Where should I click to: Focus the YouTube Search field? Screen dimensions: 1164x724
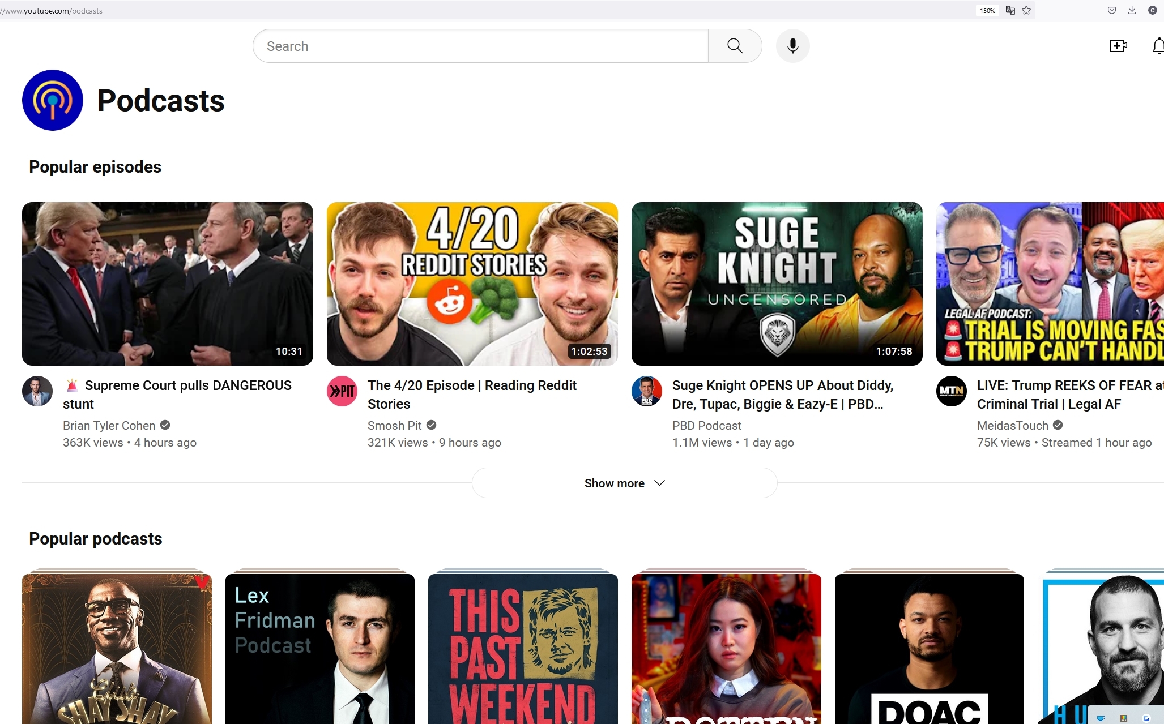(480, 46)
